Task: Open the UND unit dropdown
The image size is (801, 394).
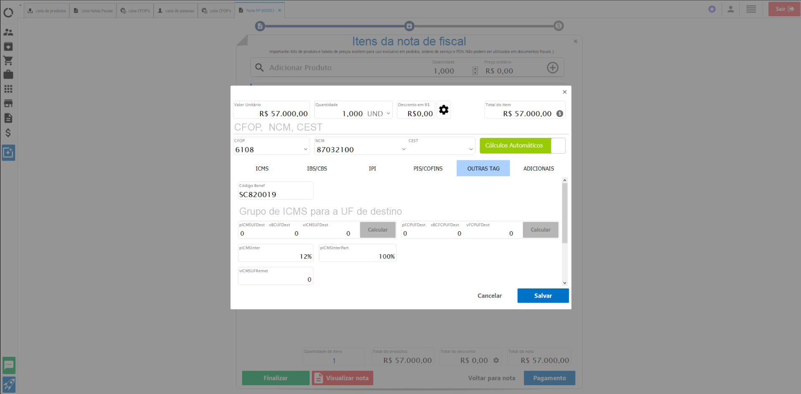Action: click(x=388, y=114)
